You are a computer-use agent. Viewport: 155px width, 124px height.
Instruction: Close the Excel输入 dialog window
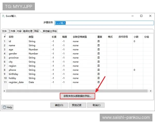(x=150, y=16)
